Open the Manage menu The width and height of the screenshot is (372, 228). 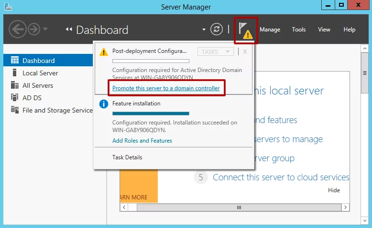[270, 30]
